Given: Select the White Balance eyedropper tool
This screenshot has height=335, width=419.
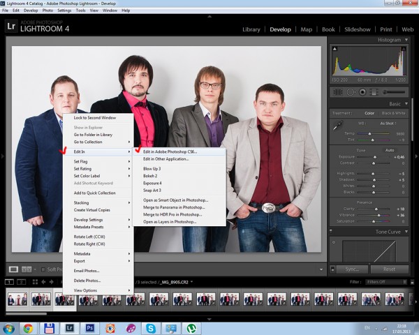Looking at the screenshot, I should click(337, 126).
